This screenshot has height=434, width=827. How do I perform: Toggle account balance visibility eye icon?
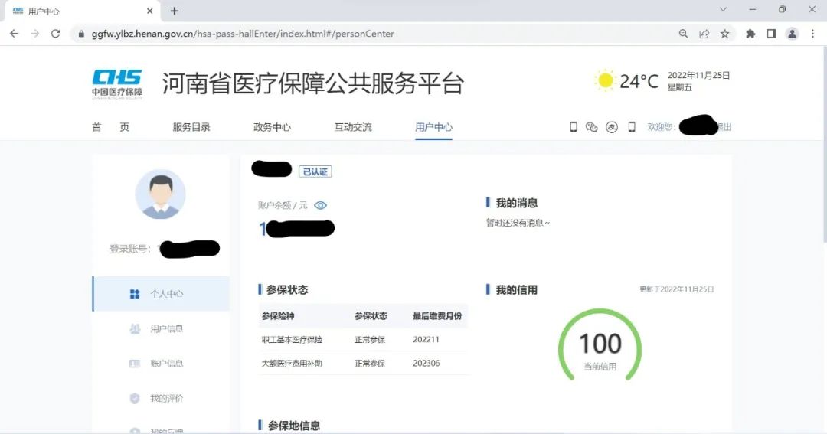click(x=320, y=205)
